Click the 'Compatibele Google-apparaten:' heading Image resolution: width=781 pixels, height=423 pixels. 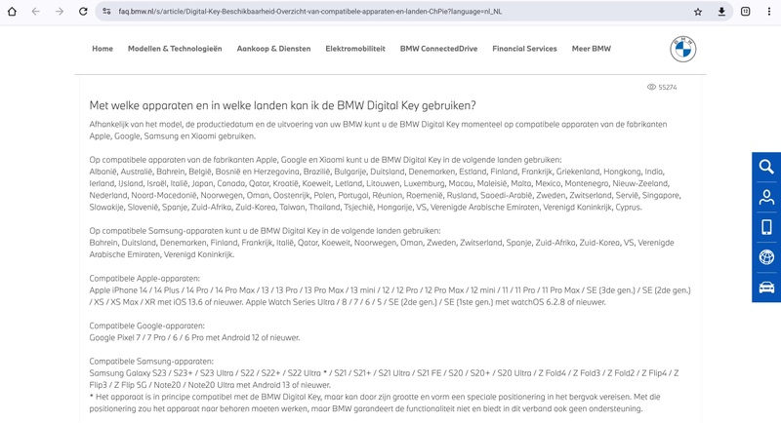[x=147, y=326]
